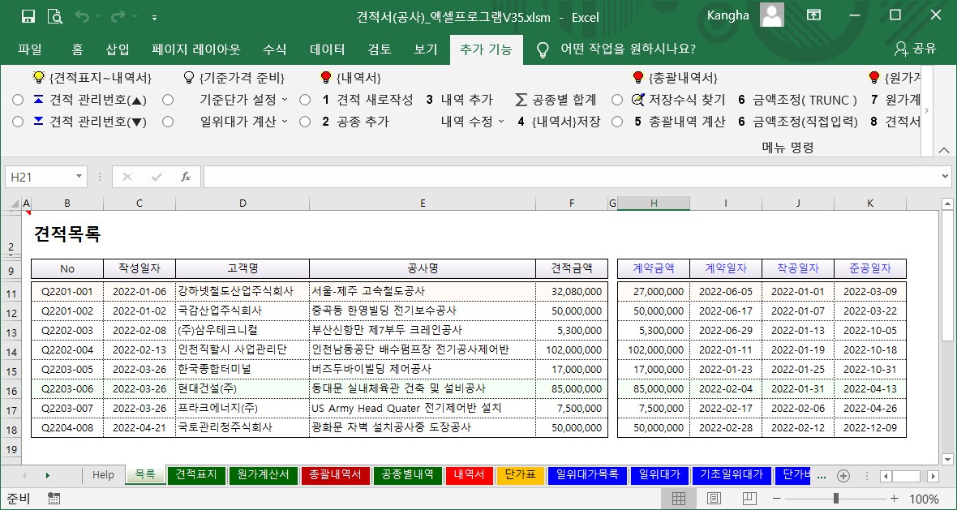Click 6 금액조정(직접입력) command
Image resolution: width=957 pixels, height=510 pixels.
point(798,122)
